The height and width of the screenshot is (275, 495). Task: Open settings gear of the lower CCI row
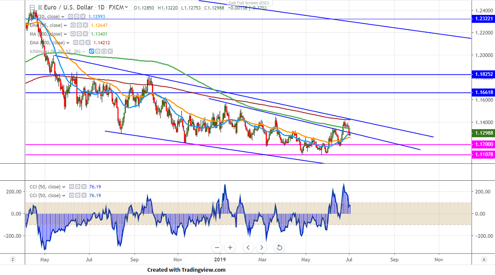click(x=78, y=196)
